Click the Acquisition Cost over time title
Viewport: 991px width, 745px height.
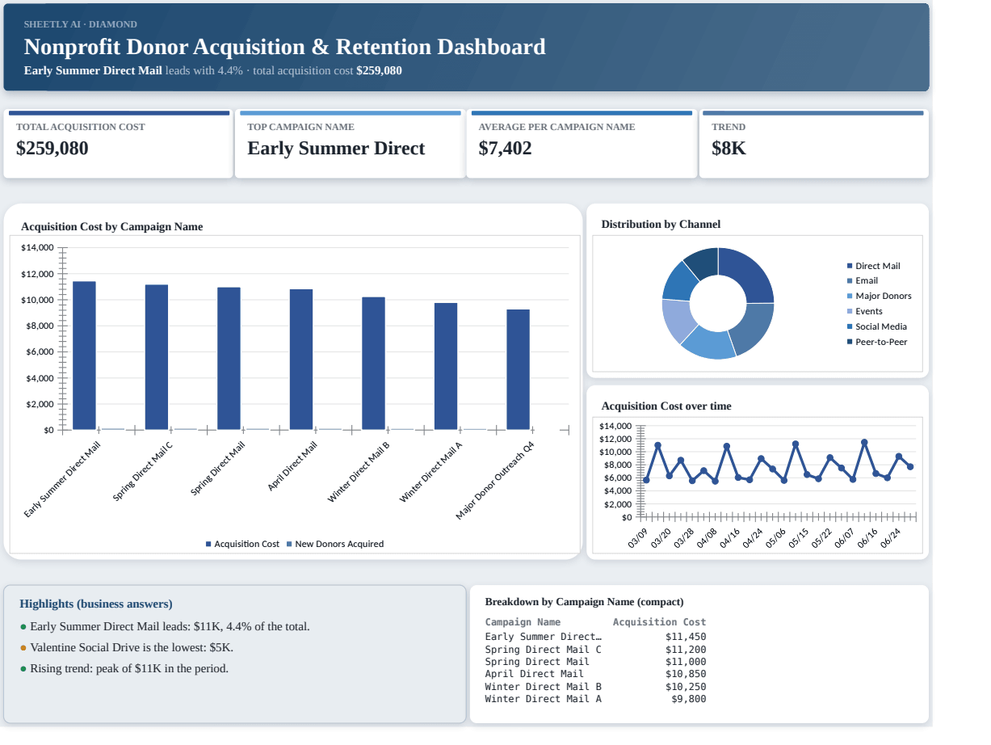[x=666, y=406]
